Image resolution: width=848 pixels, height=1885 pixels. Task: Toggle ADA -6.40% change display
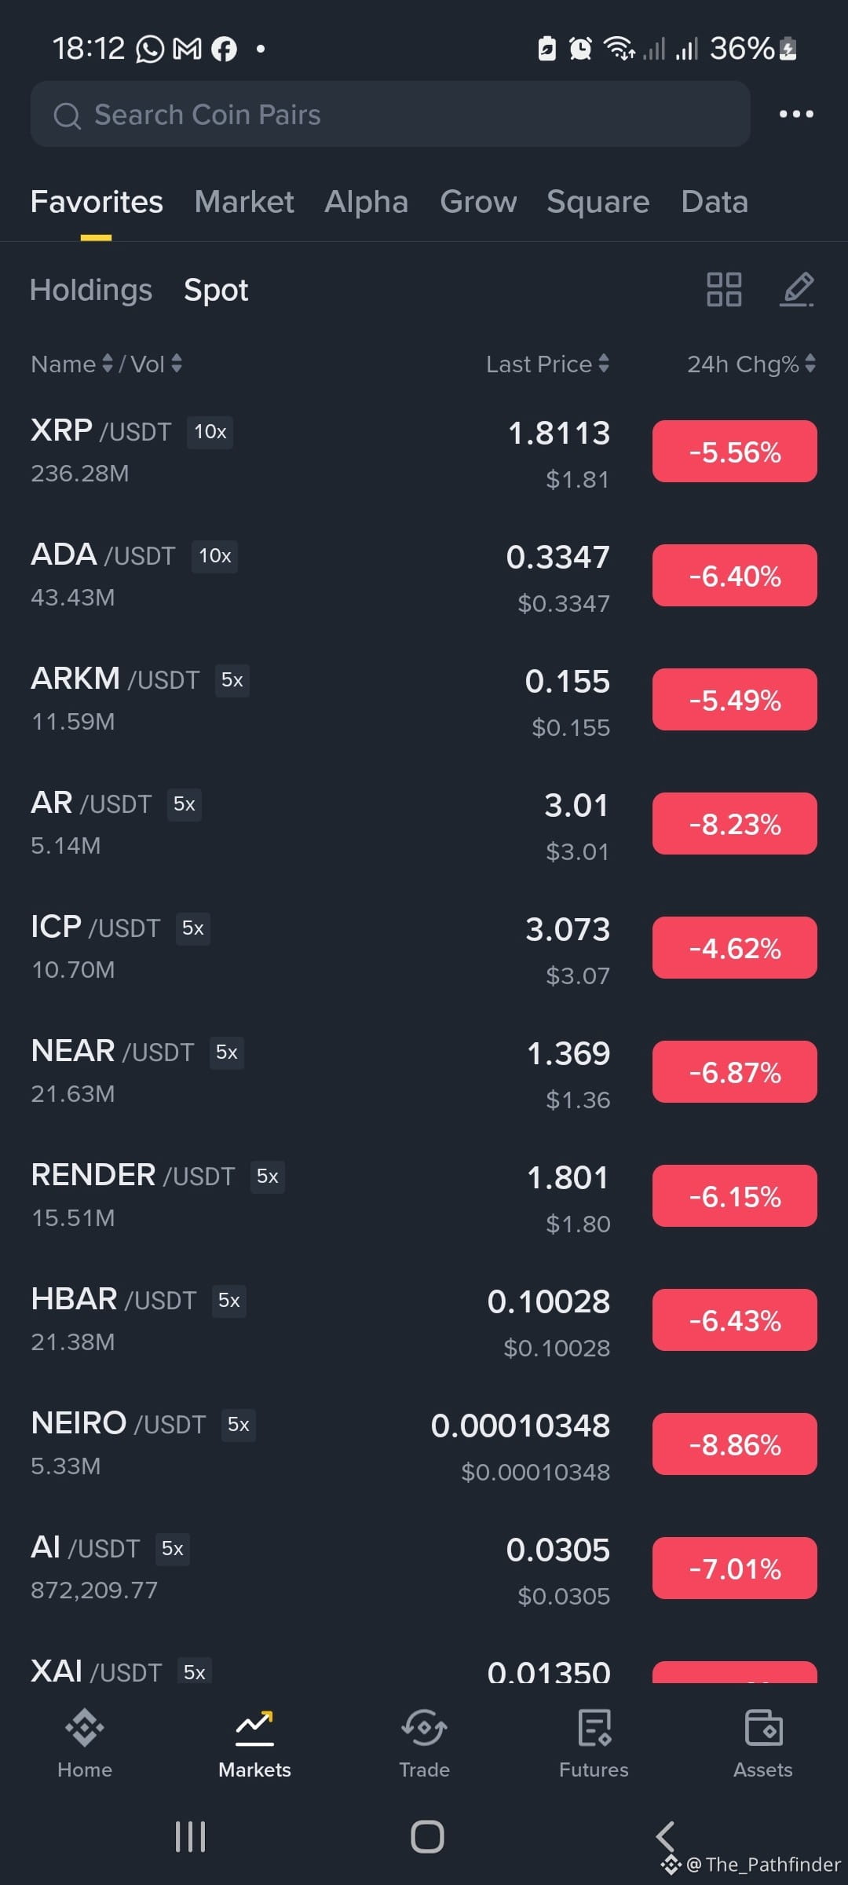tap(734, 576)
